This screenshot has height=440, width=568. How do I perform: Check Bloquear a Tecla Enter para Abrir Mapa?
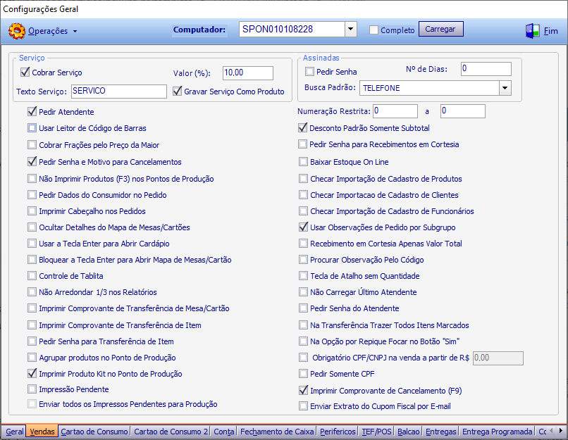32,260
